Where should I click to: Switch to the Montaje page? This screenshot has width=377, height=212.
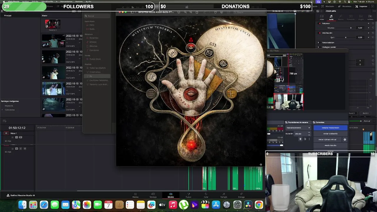click(153, 196)
